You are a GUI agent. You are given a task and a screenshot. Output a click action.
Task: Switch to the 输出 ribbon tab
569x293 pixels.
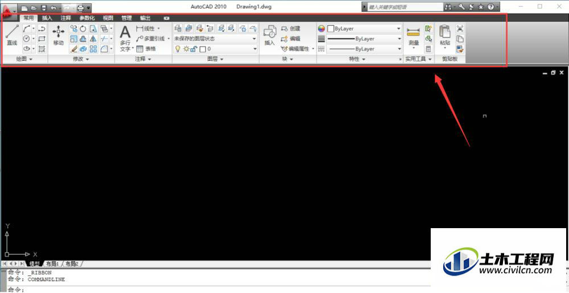[x=146, y=18]
